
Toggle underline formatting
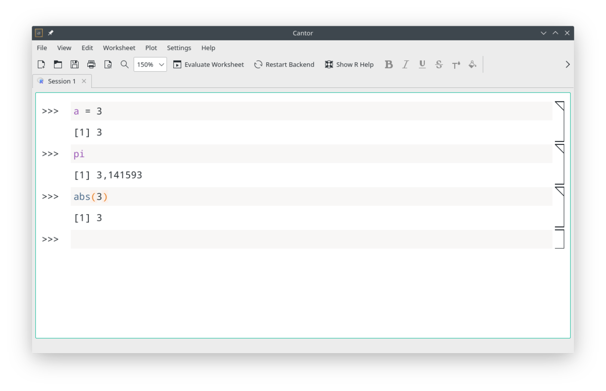tap(422, 64)
